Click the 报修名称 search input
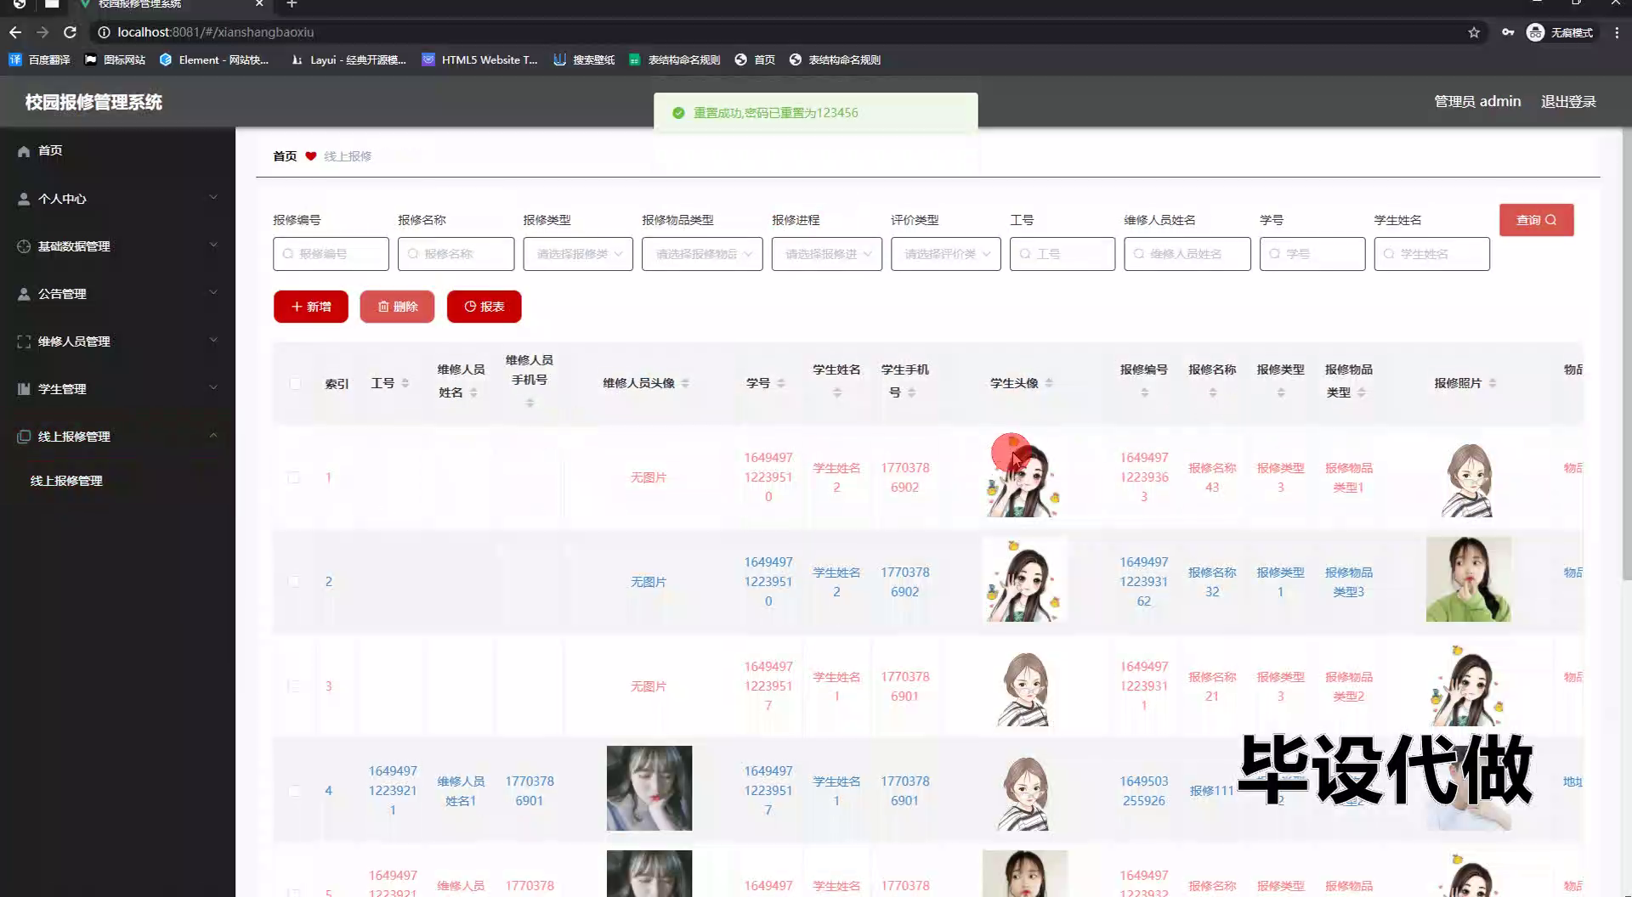The image size is (1632, 897). [456, 254]
